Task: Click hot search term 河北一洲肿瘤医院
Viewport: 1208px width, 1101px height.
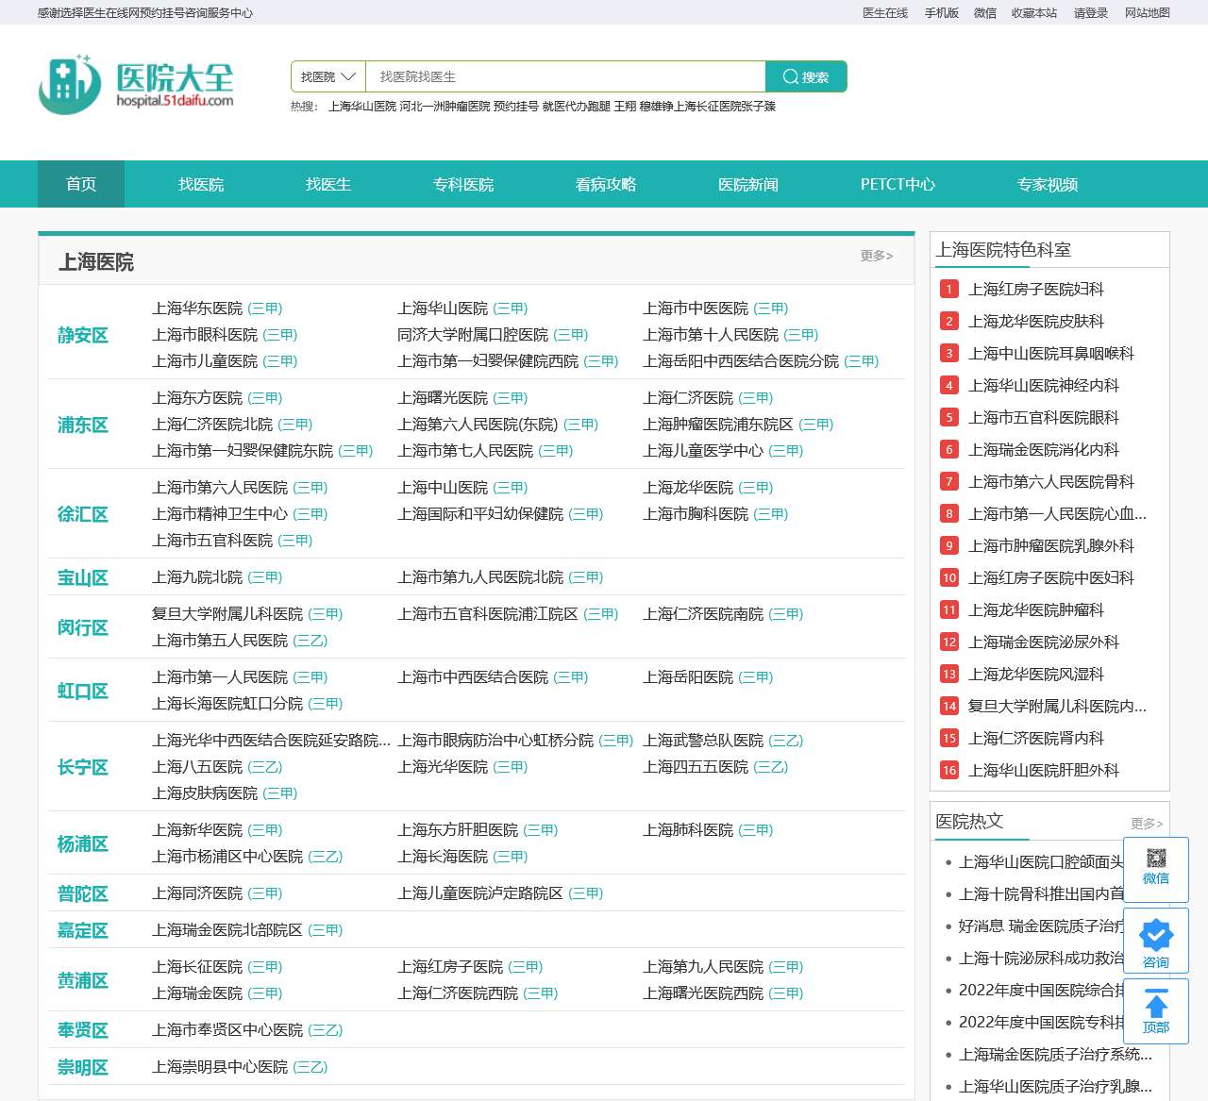Action: pyautogui.click(x=445, y=107)
